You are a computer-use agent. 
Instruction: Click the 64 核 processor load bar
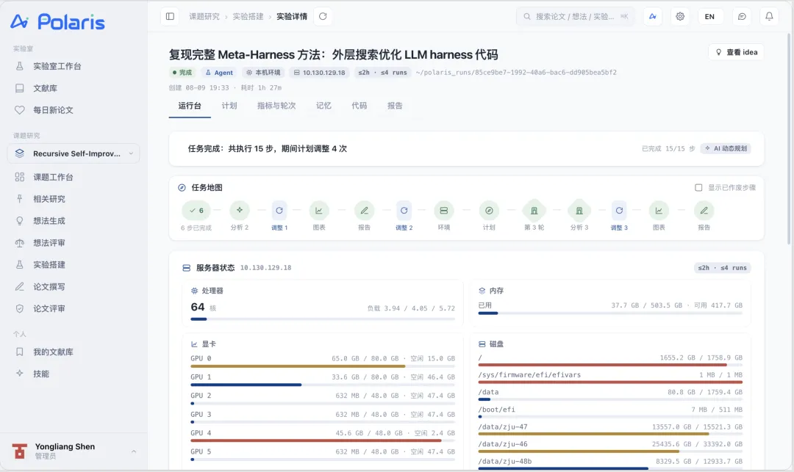[x=323, y=319]
